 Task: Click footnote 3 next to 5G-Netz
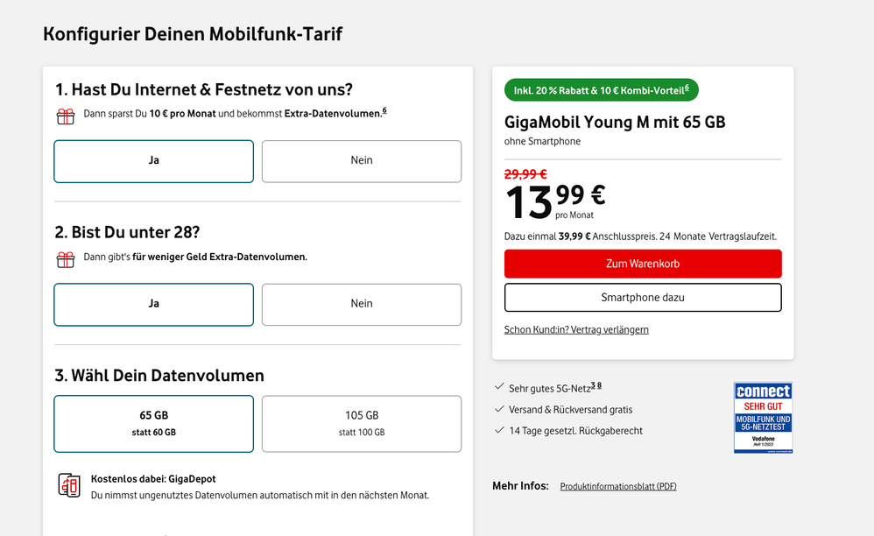tap(593, 385)
